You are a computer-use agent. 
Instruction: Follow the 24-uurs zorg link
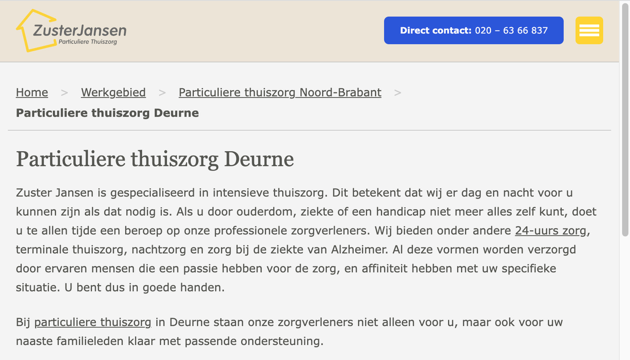point(551,230)
